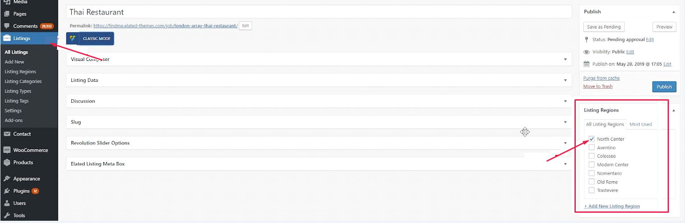The image size is (685, 223).
Task: Expand the Listing Data panel arrow
Action: click(565, 80)
